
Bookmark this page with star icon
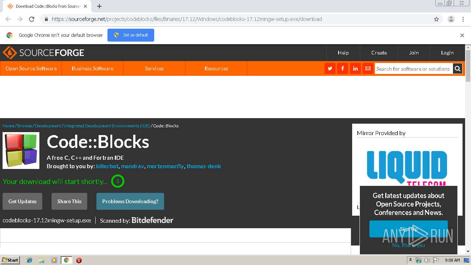[x=436, y=19]
